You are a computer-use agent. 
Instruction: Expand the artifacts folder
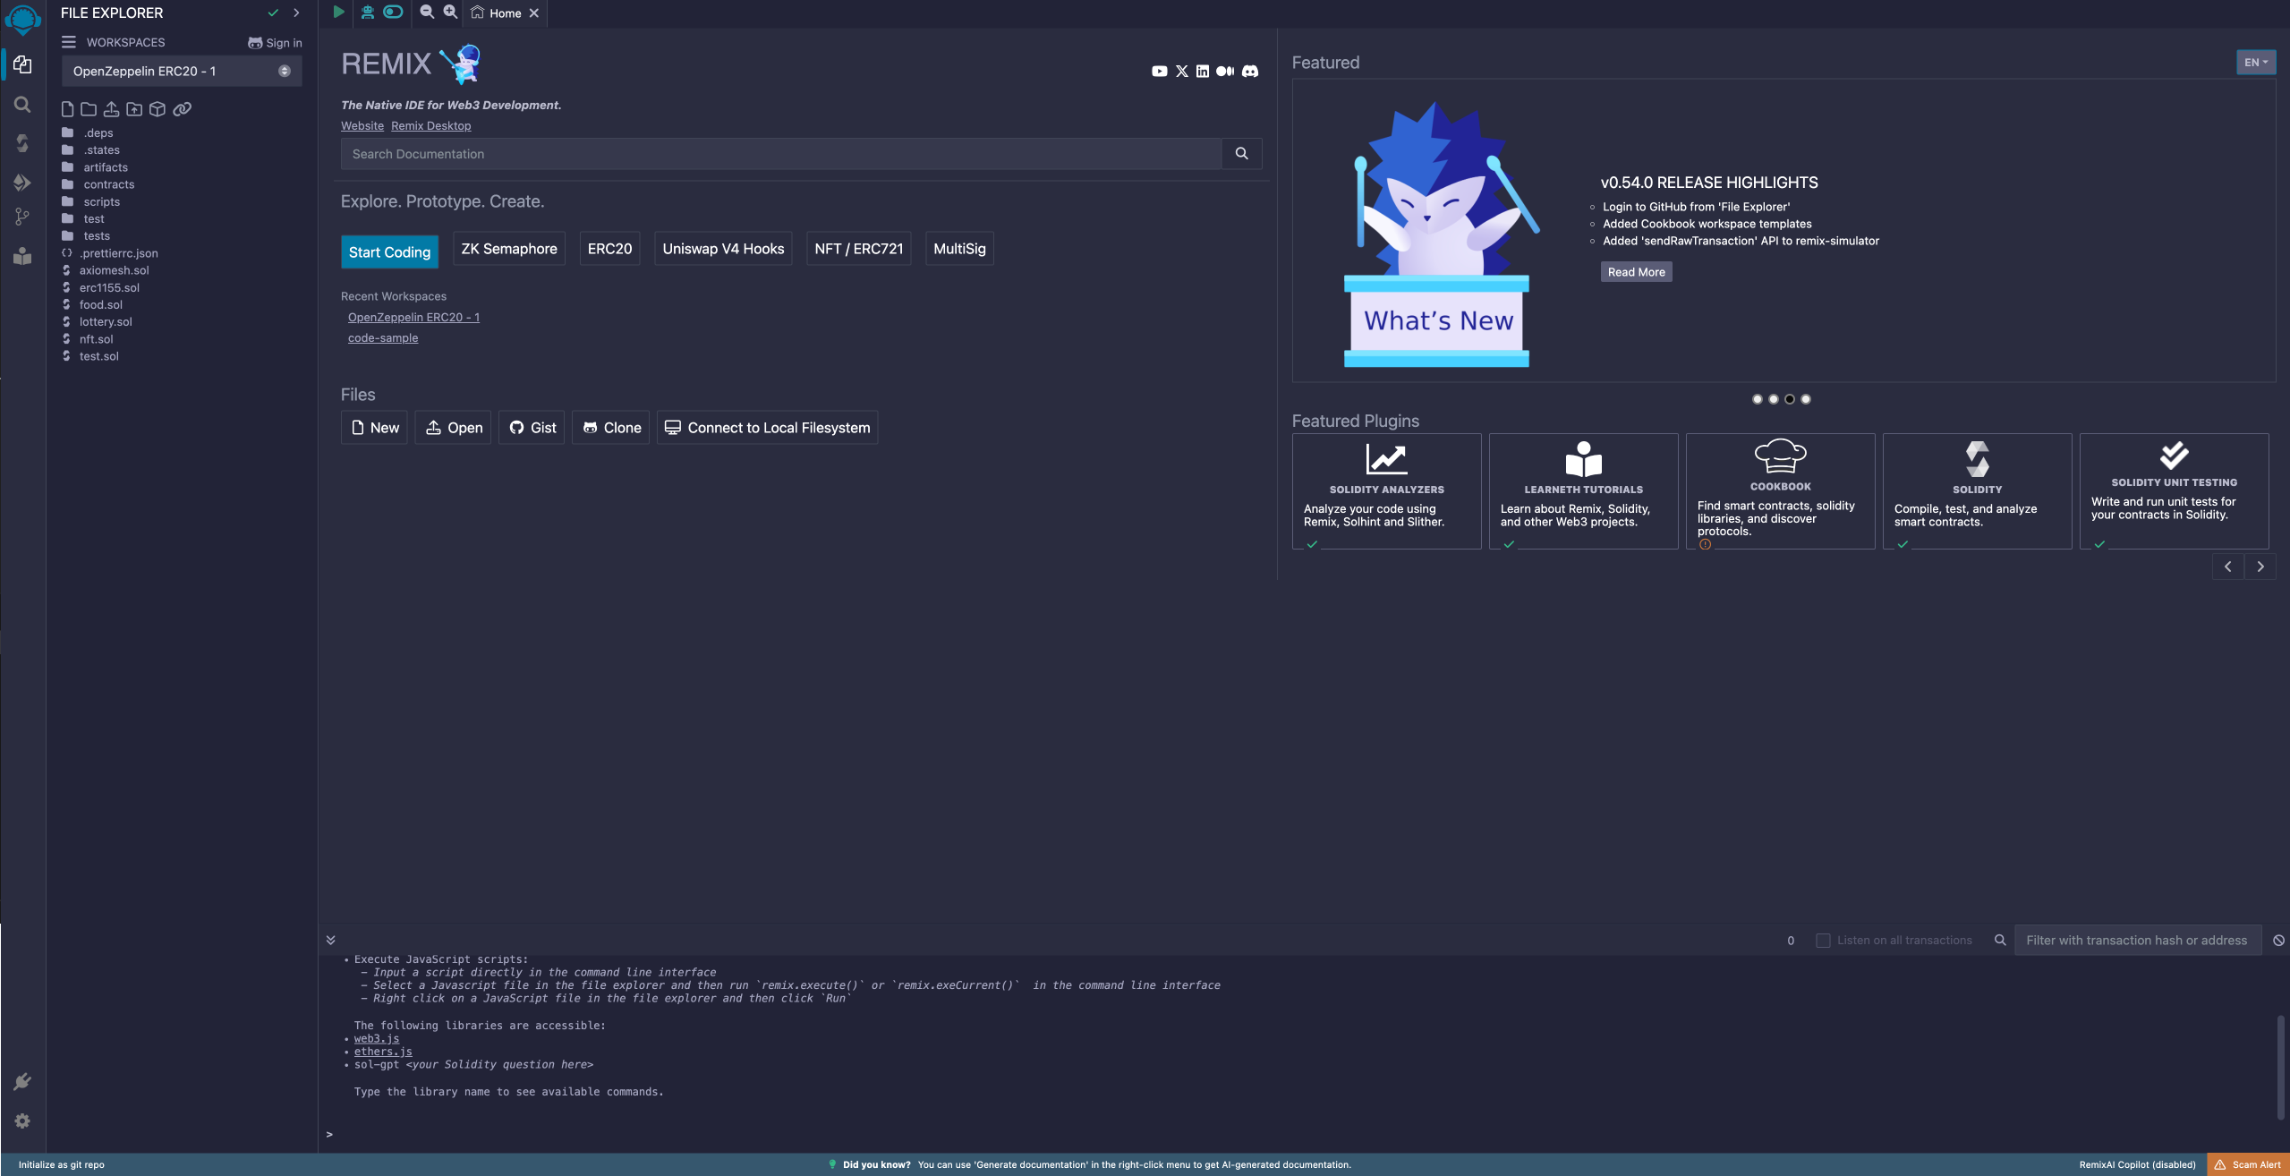pyautogui.click(x=106, y=167)
